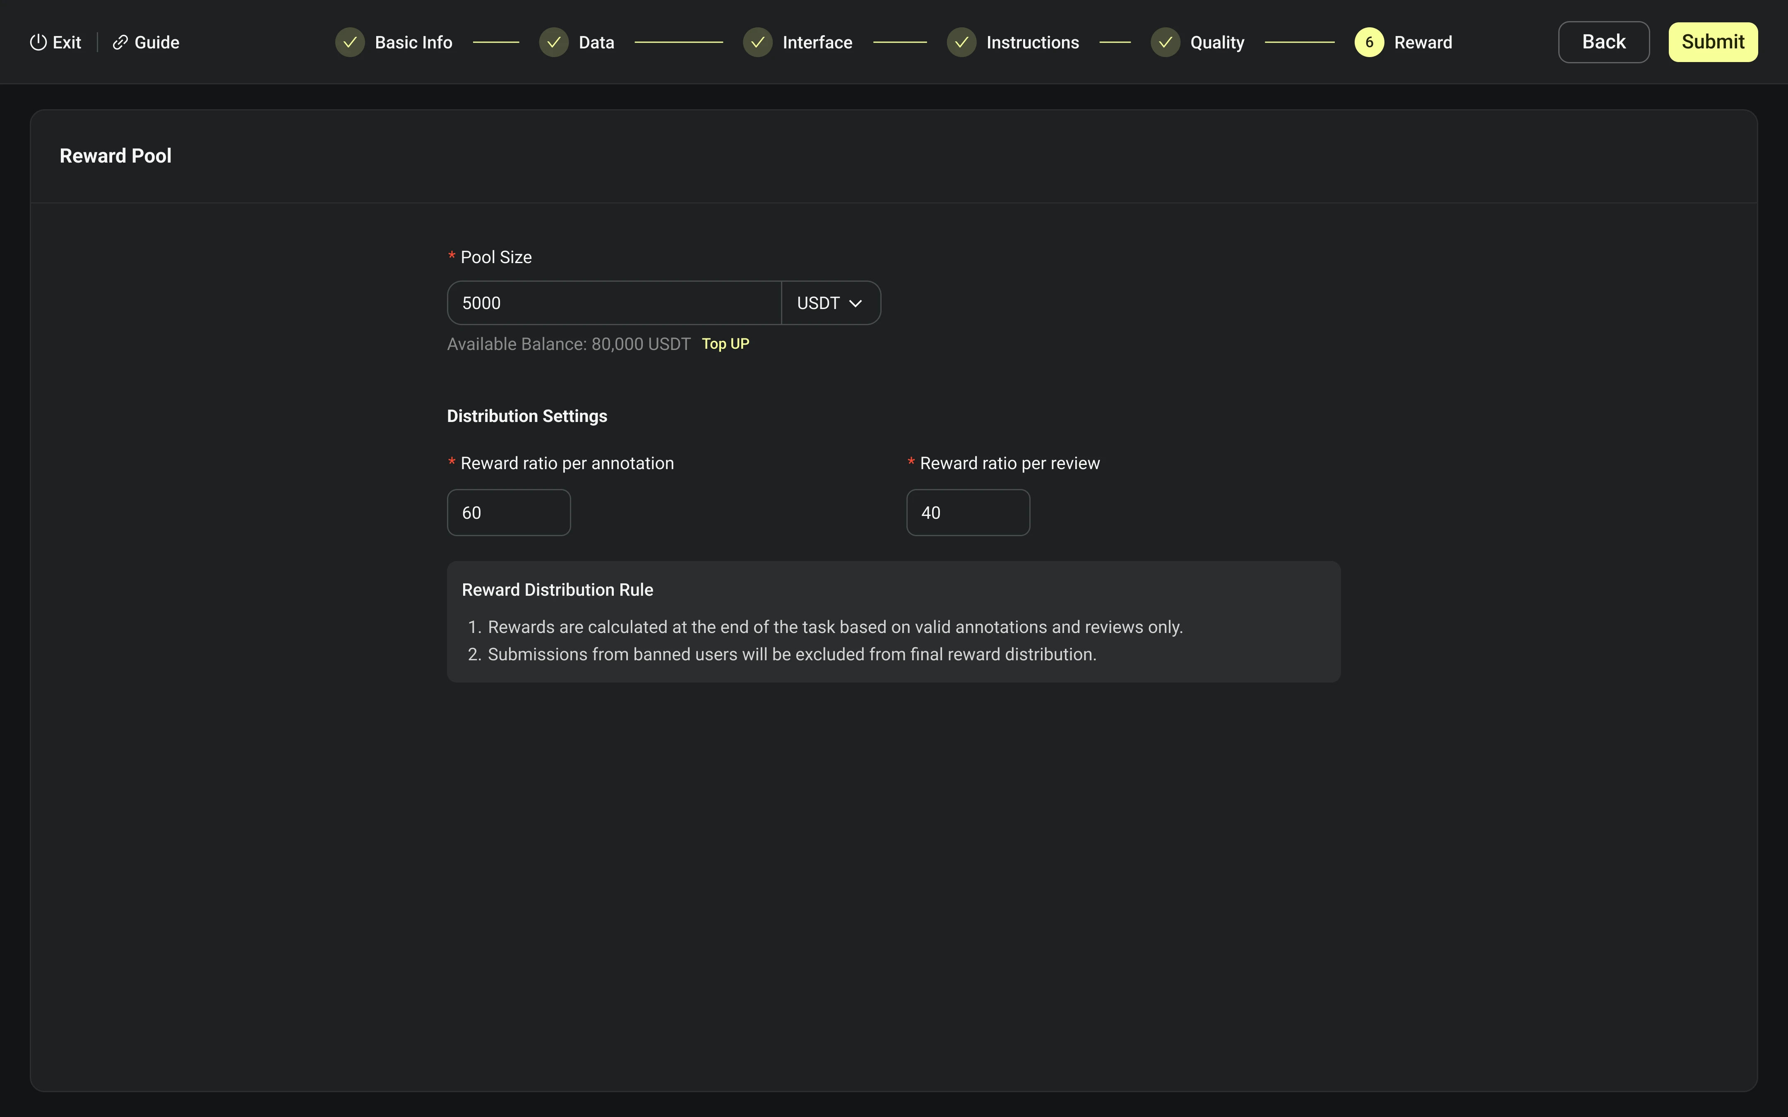Image resolution: width=1788 pixels, height=1117 pixels.
Task: Click the Back button
Action: (1603, 42)
